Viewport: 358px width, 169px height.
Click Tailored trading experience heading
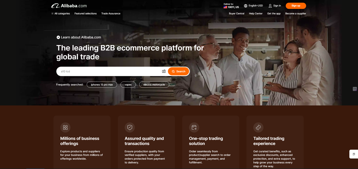tap(269, 141)
